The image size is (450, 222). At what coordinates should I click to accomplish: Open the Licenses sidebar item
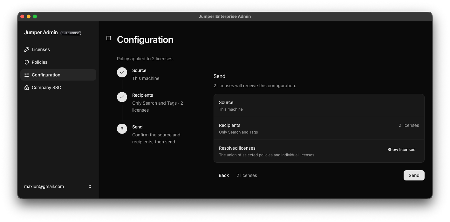pos(58,49)
